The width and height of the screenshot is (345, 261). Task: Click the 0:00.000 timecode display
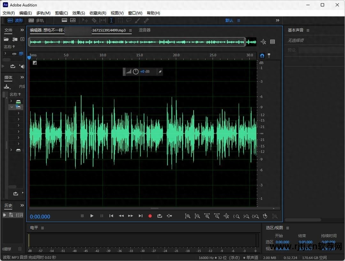[40, 217]
